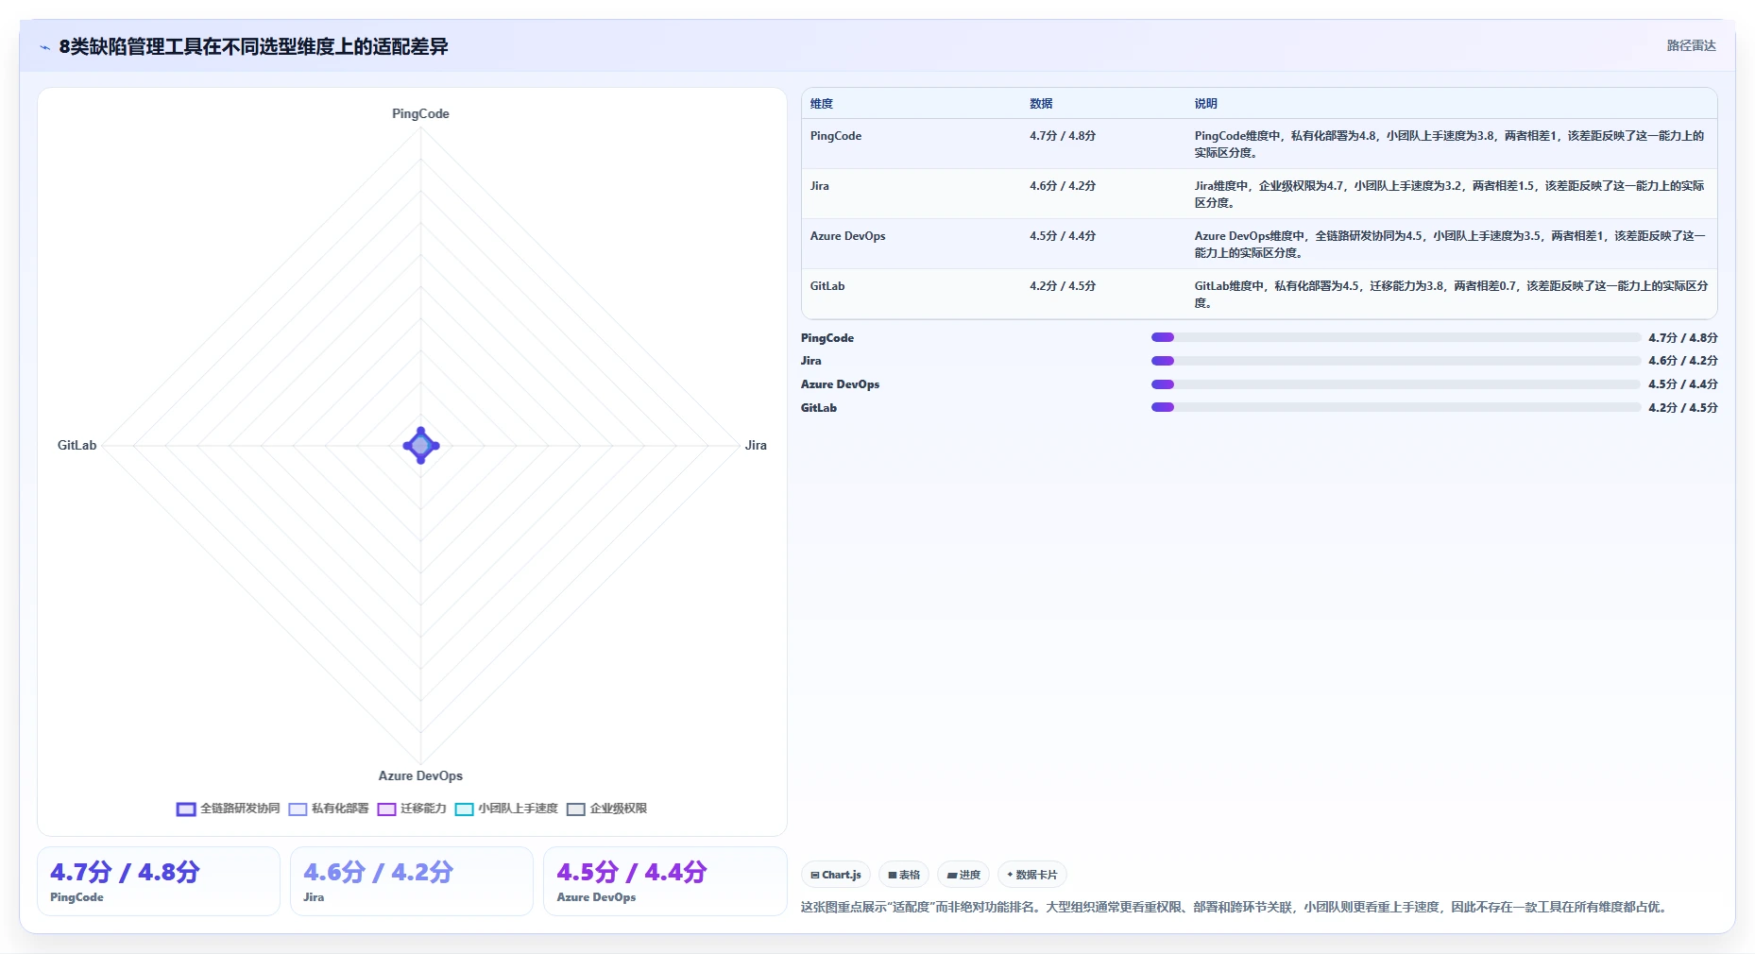Click the Azure DevOps progress row label
Viewport: 1755px width, 954px height.
(x=841, y=384)
